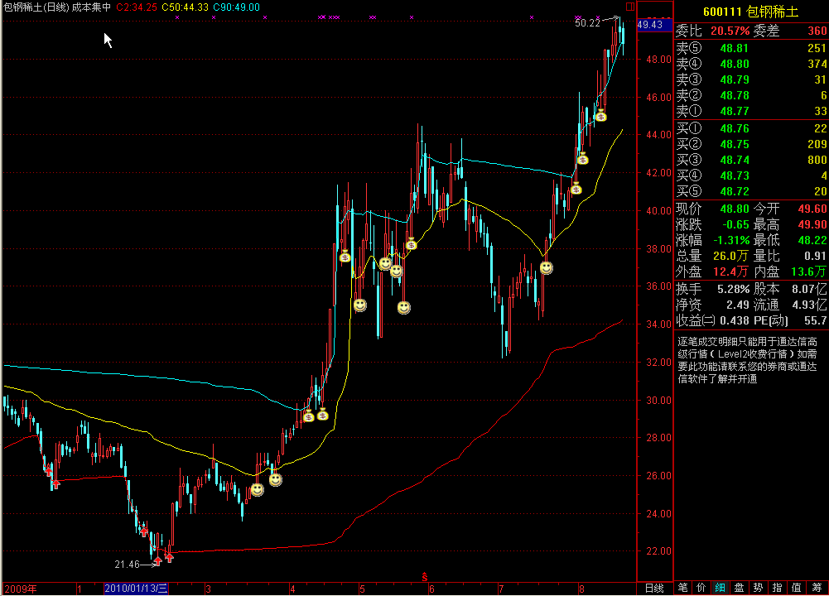829x596 pixels.
Task: Click the 委差 360 value
Action: click(x=817, y=31)
